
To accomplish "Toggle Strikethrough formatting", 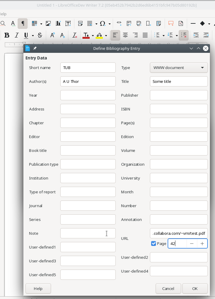I will (40, 35).
